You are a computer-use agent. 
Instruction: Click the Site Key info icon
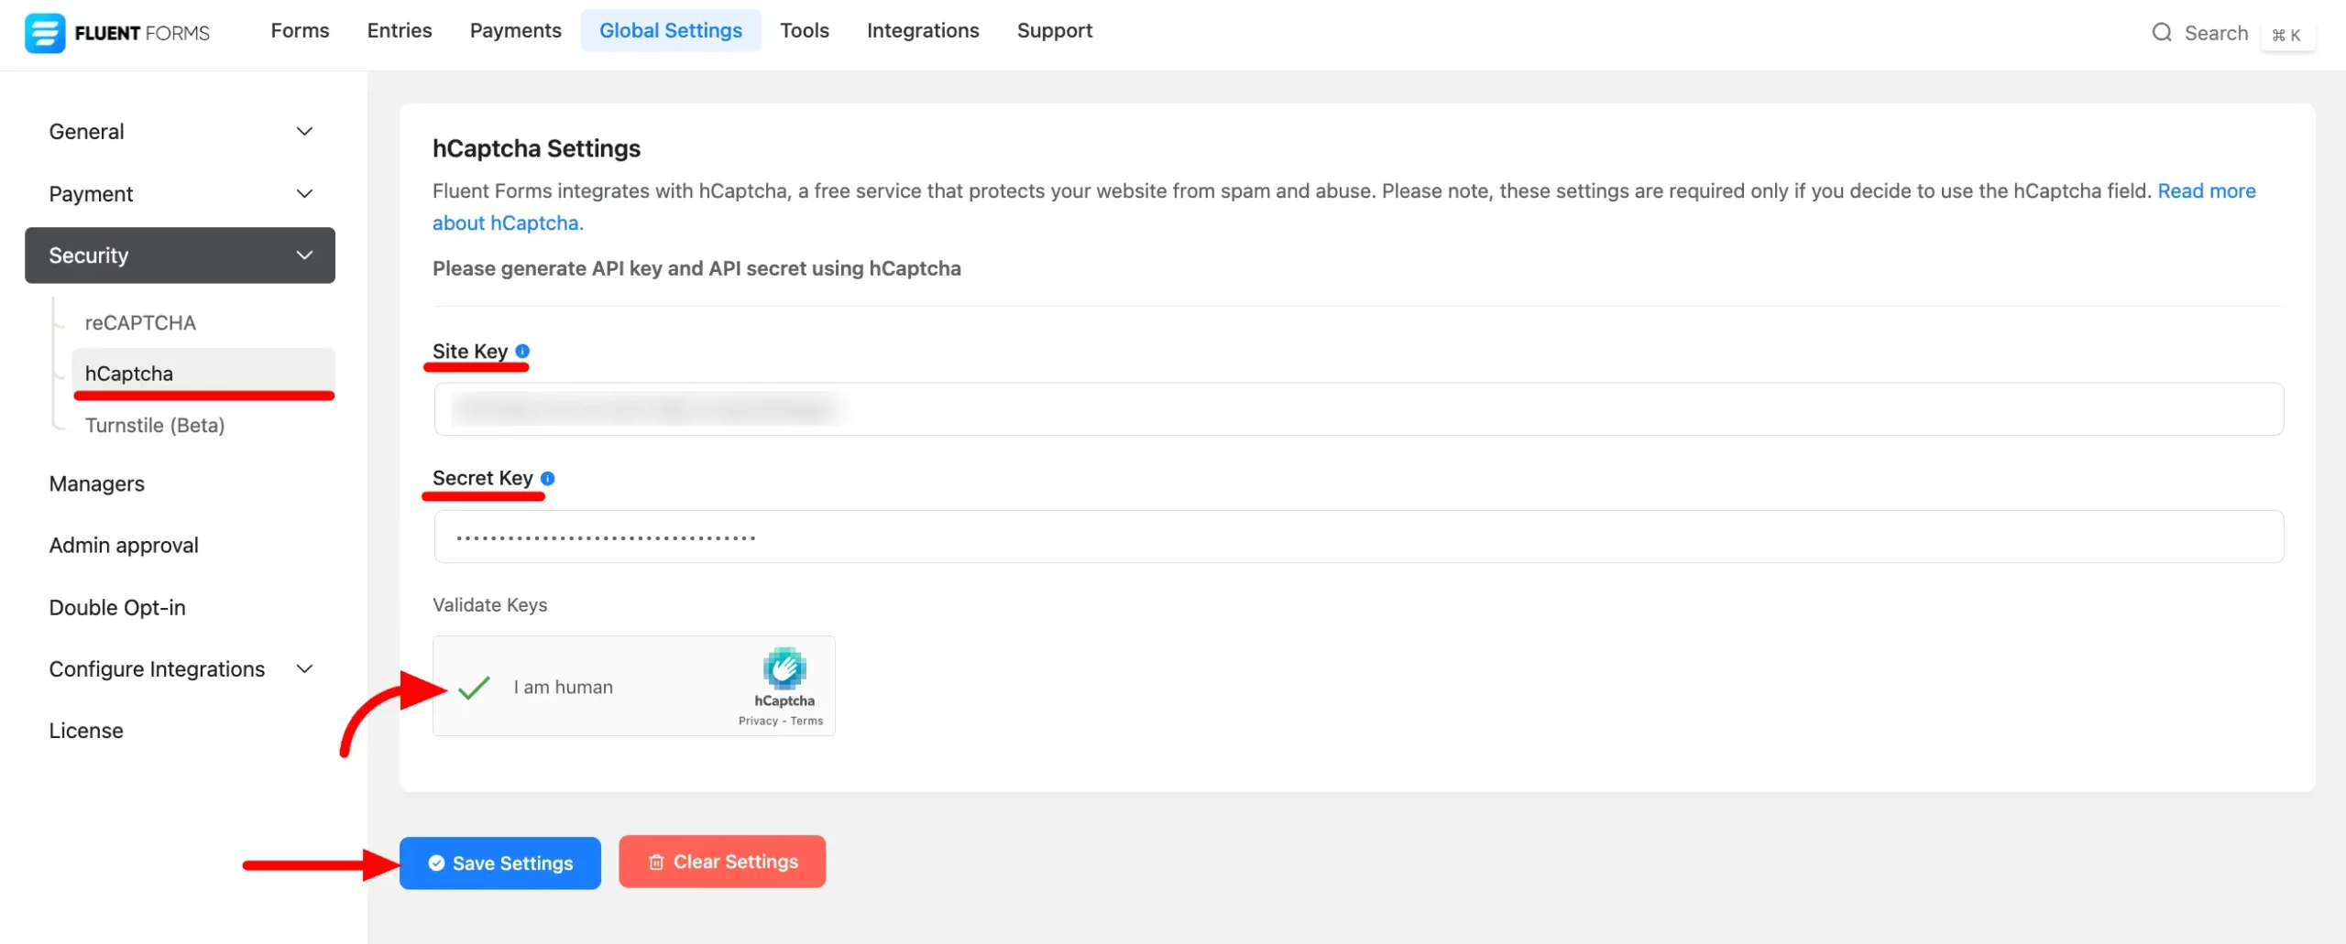(522, 351)
